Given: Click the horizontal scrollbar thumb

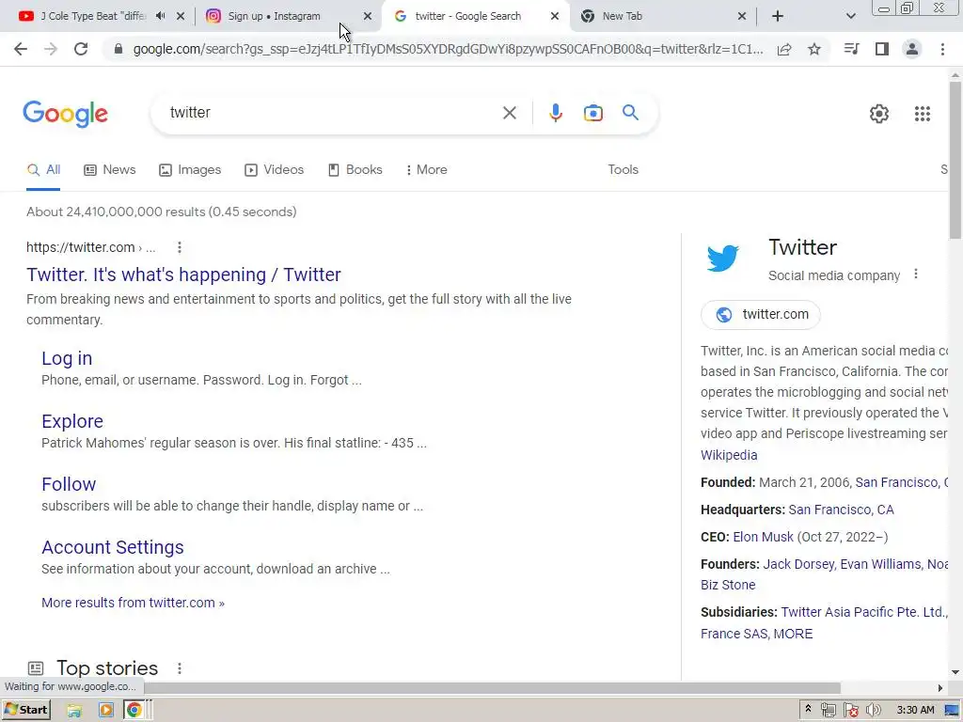Looking at the screenshot, I should point(491,687).
